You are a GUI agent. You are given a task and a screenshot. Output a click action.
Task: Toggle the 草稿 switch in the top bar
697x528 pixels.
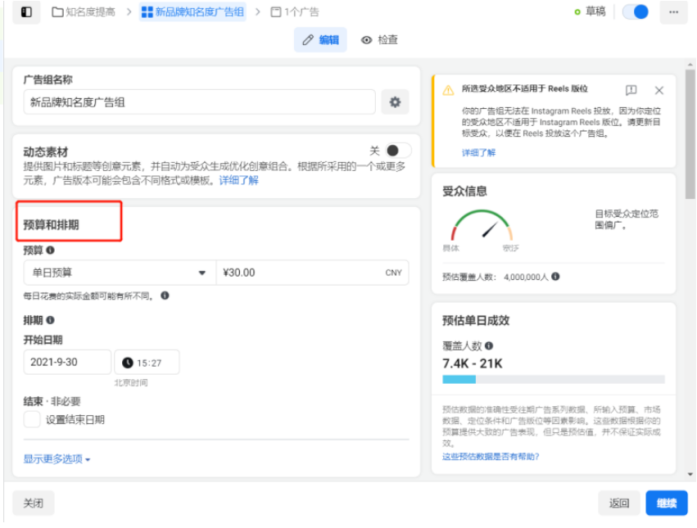point(636,12)
